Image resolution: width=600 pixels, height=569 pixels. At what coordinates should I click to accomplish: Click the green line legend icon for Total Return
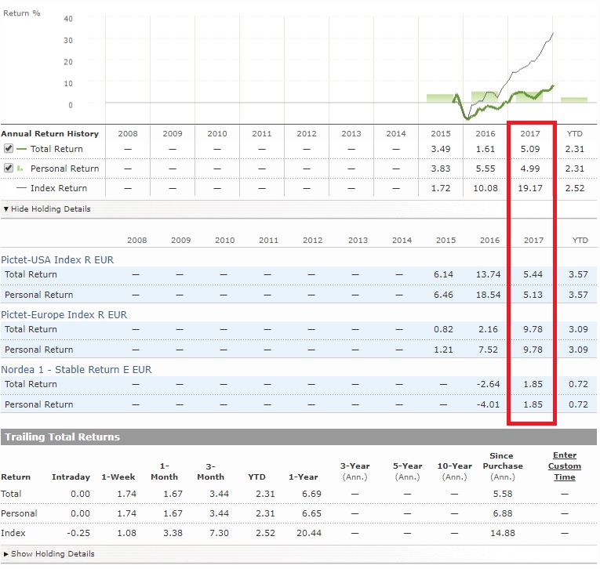pos(21,149)
